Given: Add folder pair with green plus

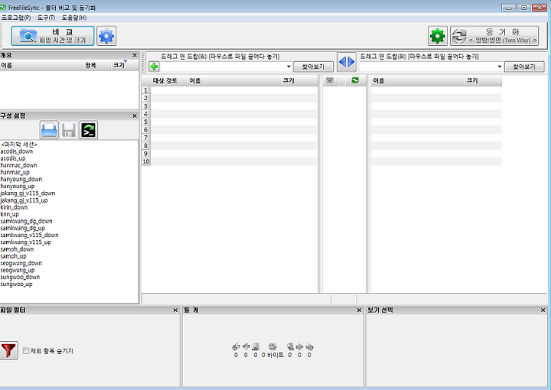Looking at the screenshot, I should 154,66.
